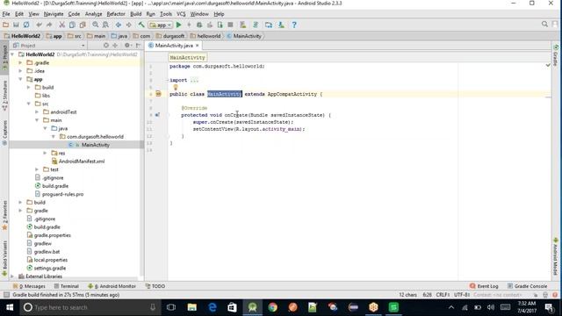Open the Refactor menu
The width and height of the screenshot is (562, 316).
116,14
